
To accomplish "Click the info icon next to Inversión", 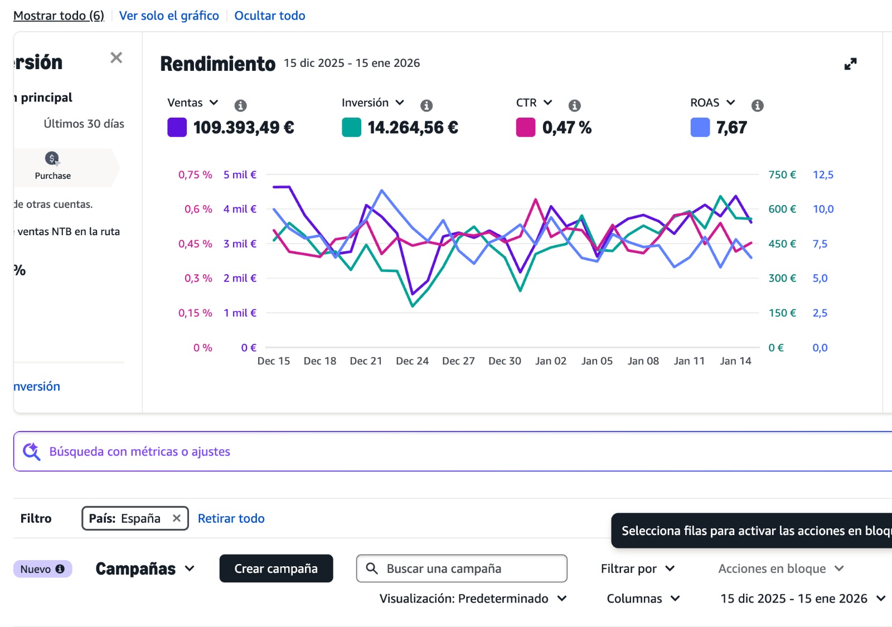I will click(x=426, y=105).
